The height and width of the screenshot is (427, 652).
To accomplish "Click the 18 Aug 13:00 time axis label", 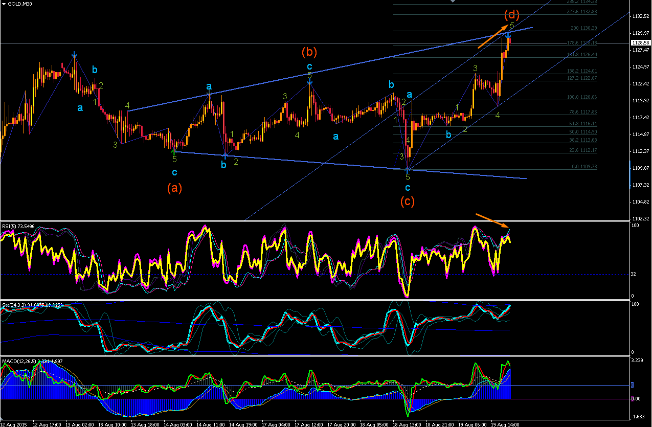I will (x=407, y=424).
